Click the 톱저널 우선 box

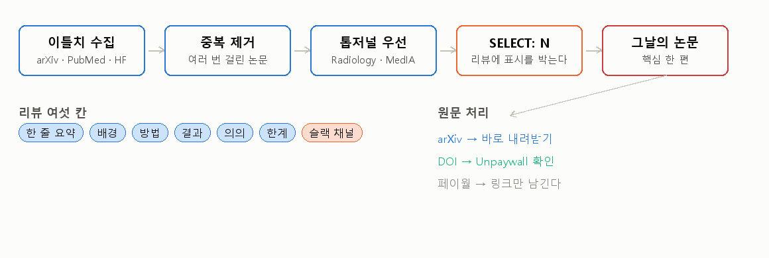374,50
